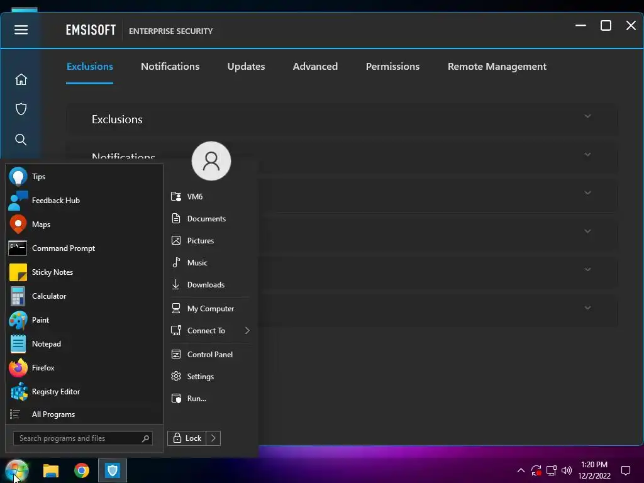644x483 pixels.
Task: Switch to the Exclusions tab
Action: (x=89, y=67)
